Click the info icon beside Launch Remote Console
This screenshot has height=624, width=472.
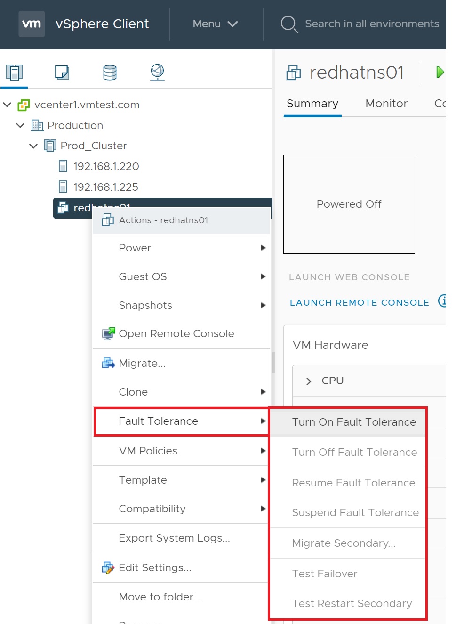[442, 300]
